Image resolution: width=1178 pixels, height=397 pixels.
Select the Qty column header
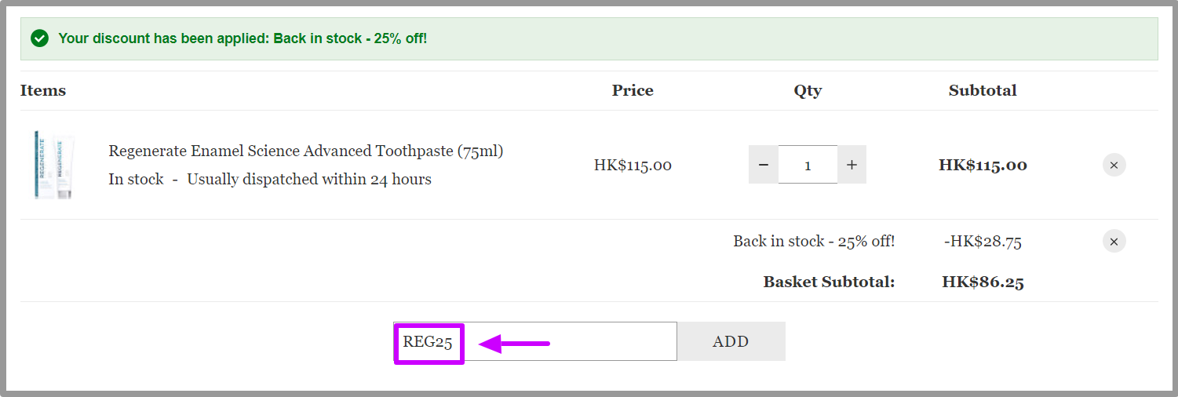[808, 91]
